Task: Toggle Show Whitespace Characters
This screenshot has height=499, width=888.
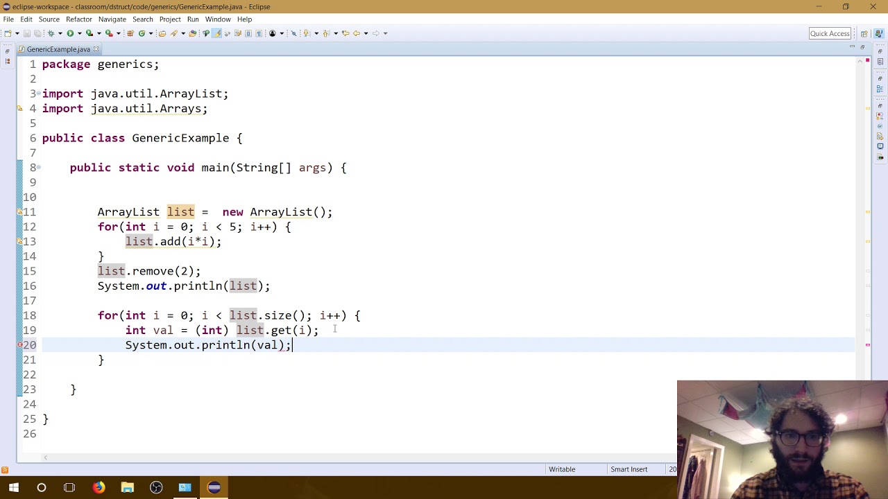Action: (x=259, y=33)
